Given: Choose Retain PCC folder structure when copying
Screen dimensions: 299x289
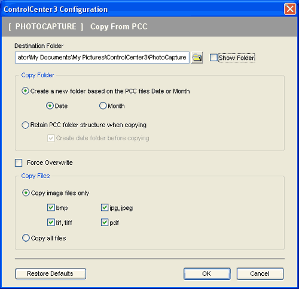Looking at the screenshot, I should pyautogui.click(x=25, y=125).
